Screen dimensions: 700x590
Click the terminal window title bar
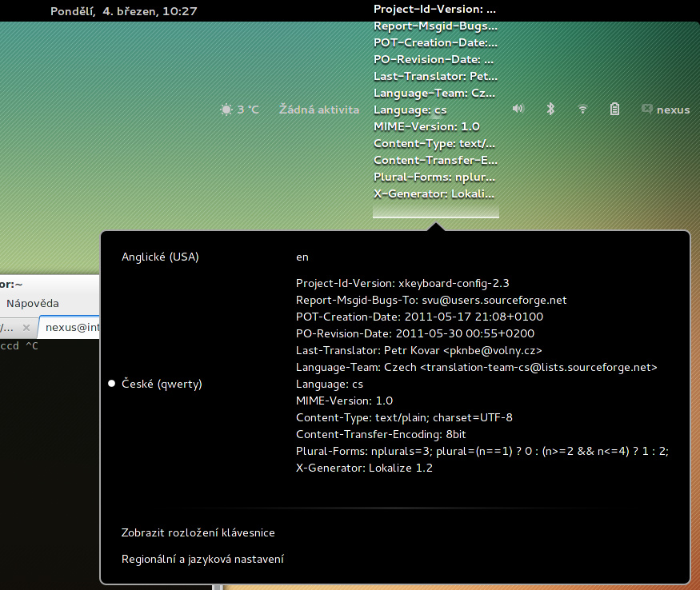click(x=40, y=284)
